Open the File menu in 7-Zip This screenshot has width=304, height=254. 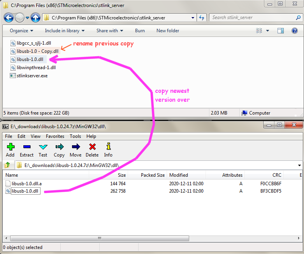click(9, 136)
